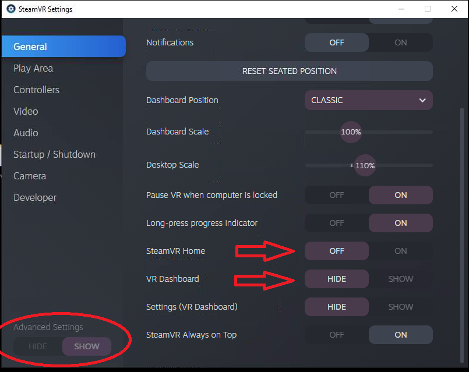Show the VR Dashboard
The width and height of the screenshot is (469, 372).
[x=400, y=278]
